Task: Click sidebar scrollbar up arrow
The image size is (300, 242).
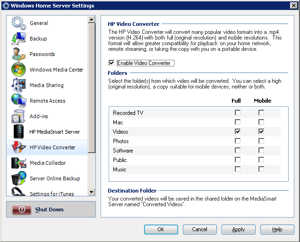Action: pos(92,19)
